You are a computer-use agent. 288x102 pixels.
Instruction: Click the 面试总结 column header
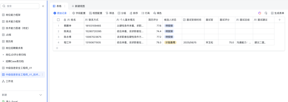244,20
